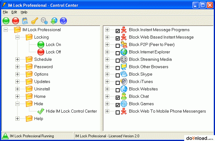Image resolution: width=215 pixels, height=141 pixels.
Task: Select the Lock On tree item label
Action: click(53, 44)
